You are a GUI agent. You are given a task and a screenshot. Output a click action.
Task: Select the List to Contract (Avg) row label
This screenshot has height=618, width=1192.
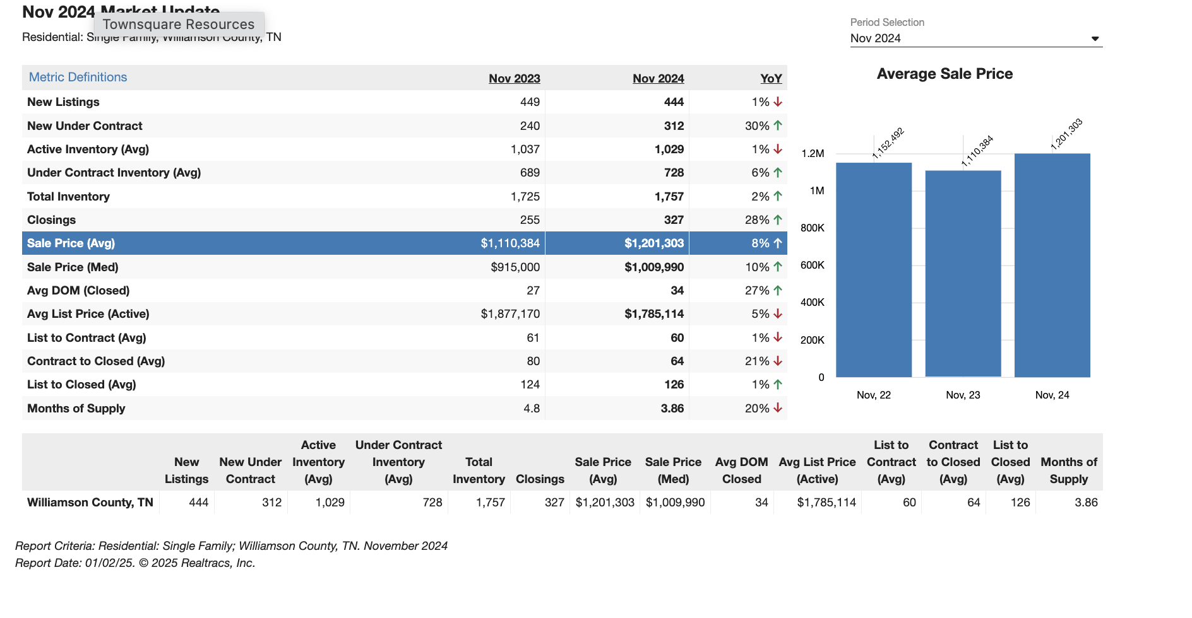pos(86,337)
